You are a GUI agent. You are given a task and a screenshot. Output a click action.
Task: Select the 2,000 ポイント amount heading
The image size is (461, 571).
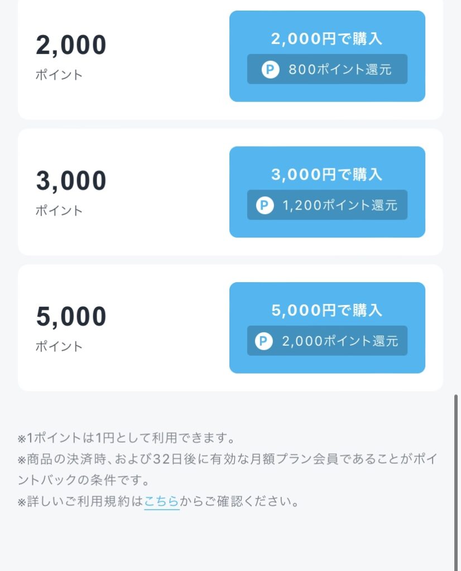(x=71, y=45)
